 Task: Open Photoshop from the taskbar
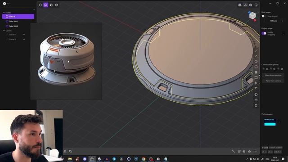point(136,159)
